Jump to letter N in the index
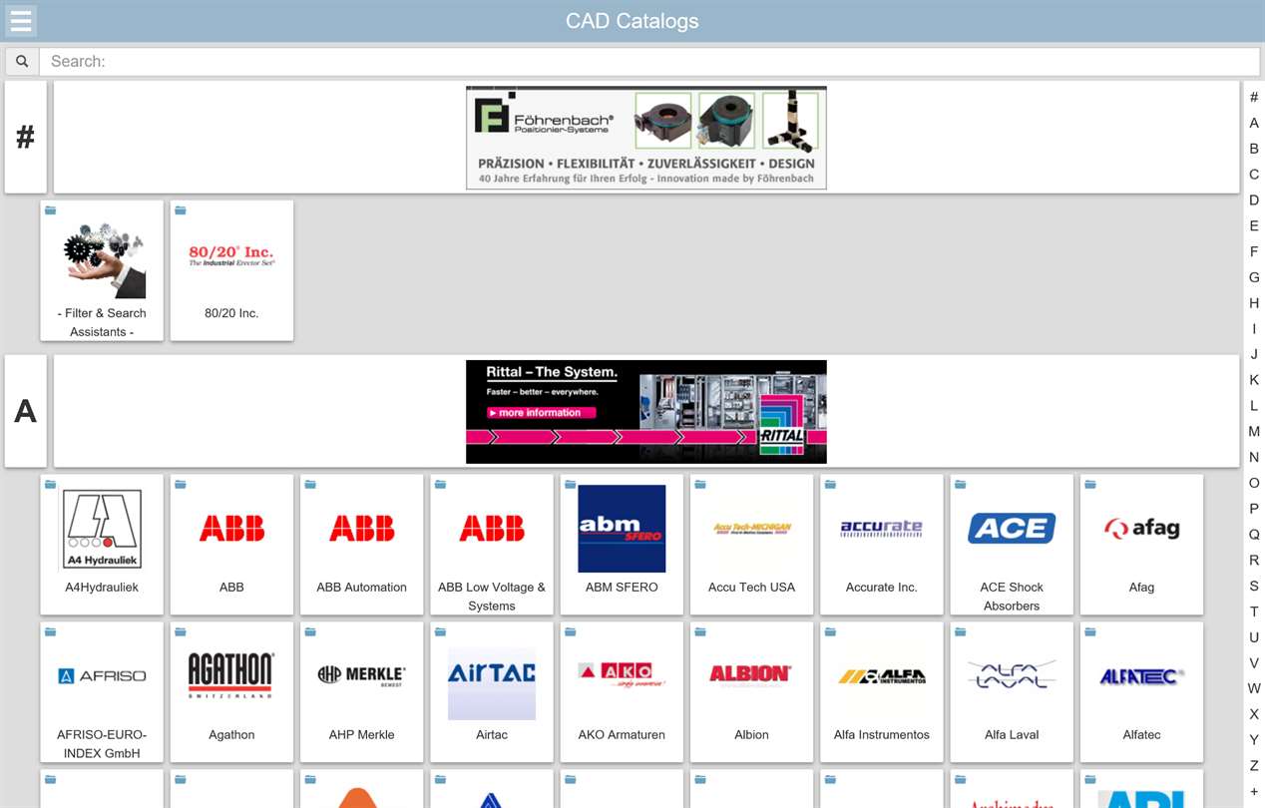This screenshot has width=1265, height=808. [x=1254, y=458]
